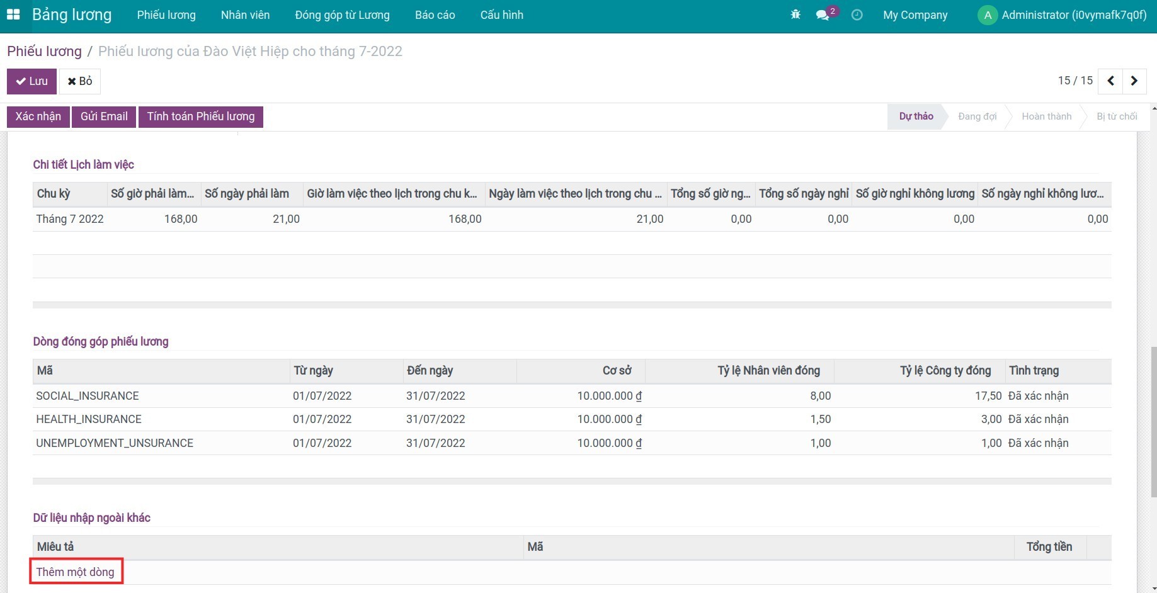Expand the Đóng góp từ Lương menu
Screen dimensions: 1157x593
tap(342, 15)
